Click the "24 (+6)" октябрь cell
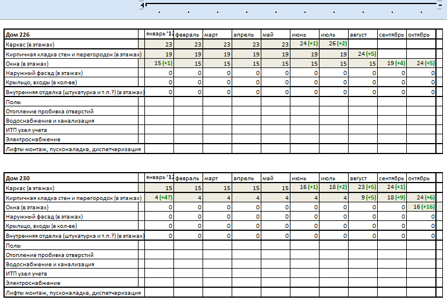The height and width of the screenshot is (300, 447). [421, 198]
